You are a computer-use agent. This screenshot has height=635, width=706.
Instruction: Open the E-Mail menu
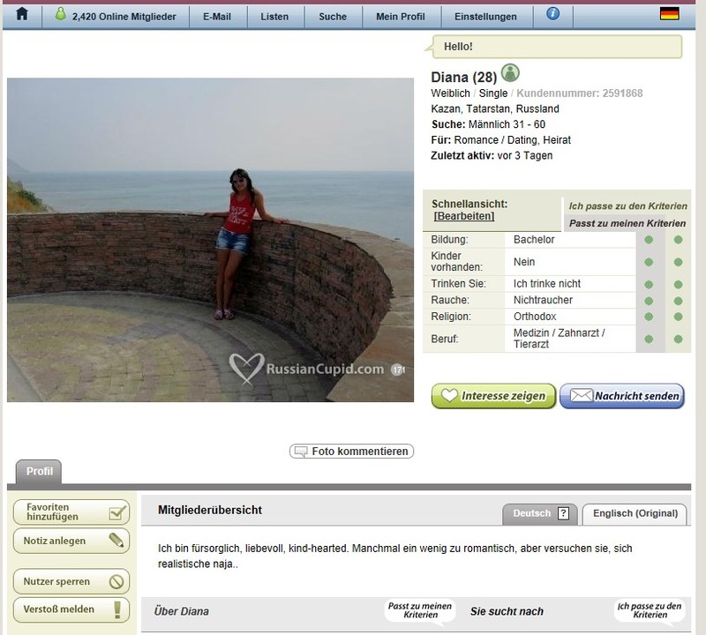tap(217, 17)
